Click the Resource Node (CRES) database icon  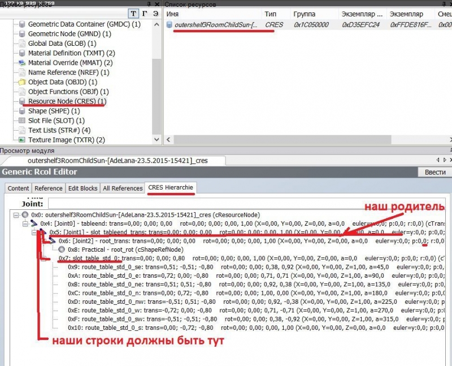(22, 101)
